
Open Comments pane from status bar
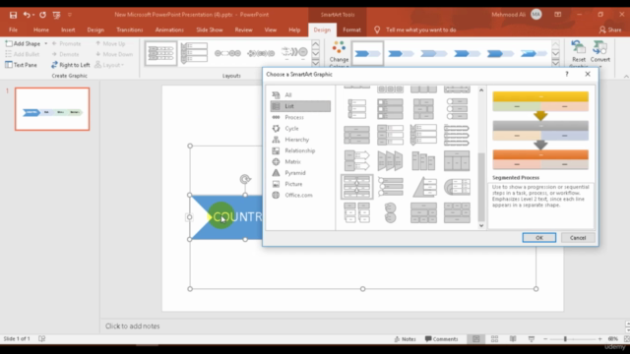[x=442, y=339]
